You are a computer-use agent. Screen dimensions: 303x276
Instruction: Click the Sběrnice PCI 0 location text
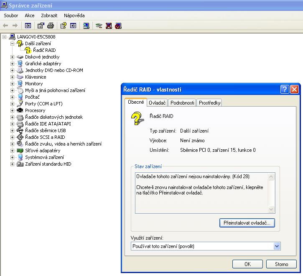(218, 150)
